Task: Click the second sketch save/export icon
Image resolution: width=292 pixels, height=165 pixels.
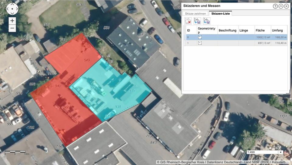Action: 207,21
